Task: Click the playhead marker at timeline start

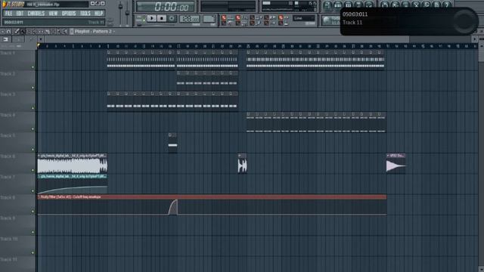Action: click(39, 46)
